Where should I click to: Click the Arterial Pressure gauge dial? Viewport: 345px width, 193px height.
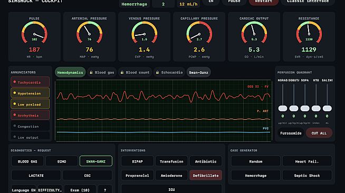(x=89, y=33)
